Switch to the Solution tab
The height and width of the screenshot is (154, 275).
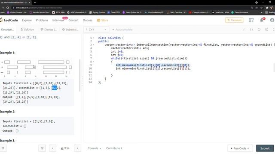coord(27,30)
